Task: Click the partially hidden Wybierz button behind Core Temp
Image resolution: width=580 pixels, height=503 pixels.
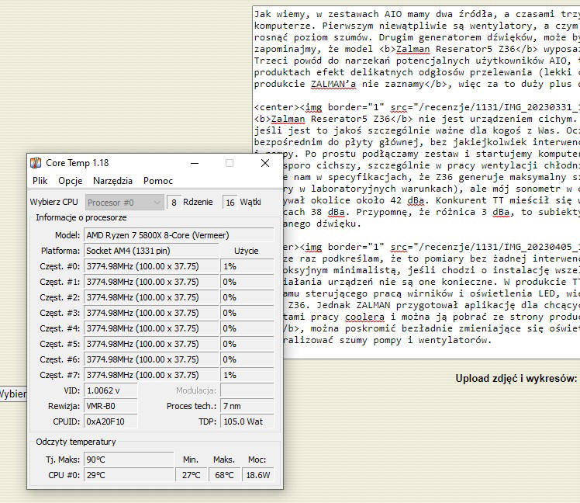Action: click(13, 394)
